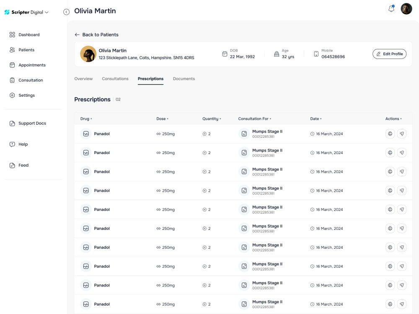The width and height of the screenshot is (419, 314).
Task: Click the address 123 Sticklepath Lane text
Action: pos(146,58)
